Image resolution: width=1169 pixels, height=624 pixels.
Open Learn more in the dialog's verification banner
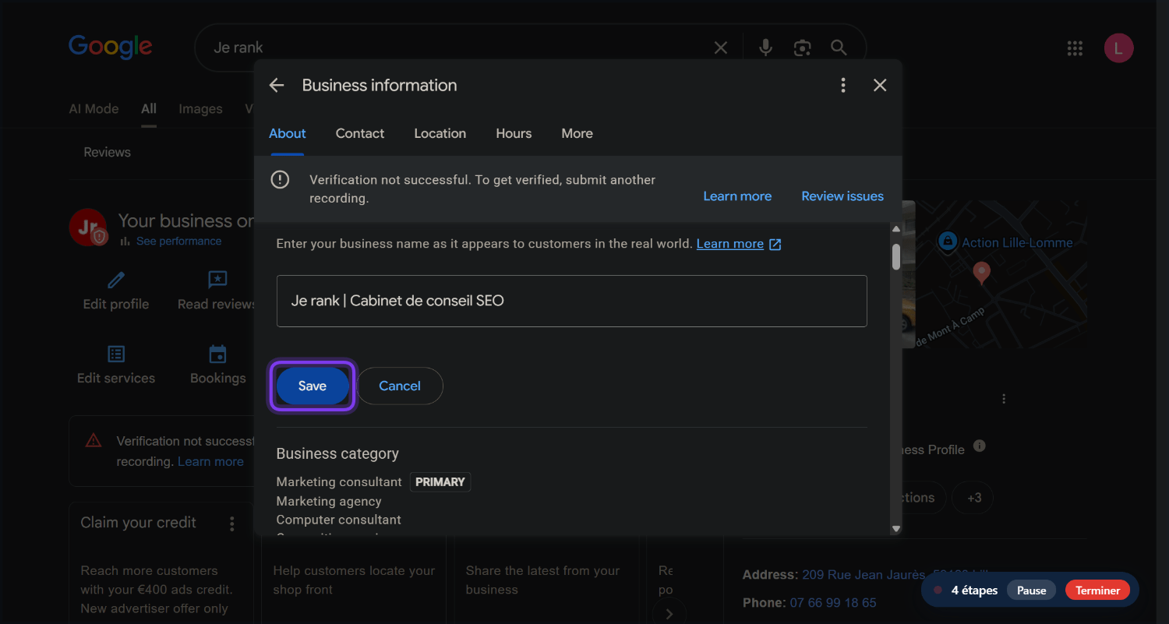737,196
